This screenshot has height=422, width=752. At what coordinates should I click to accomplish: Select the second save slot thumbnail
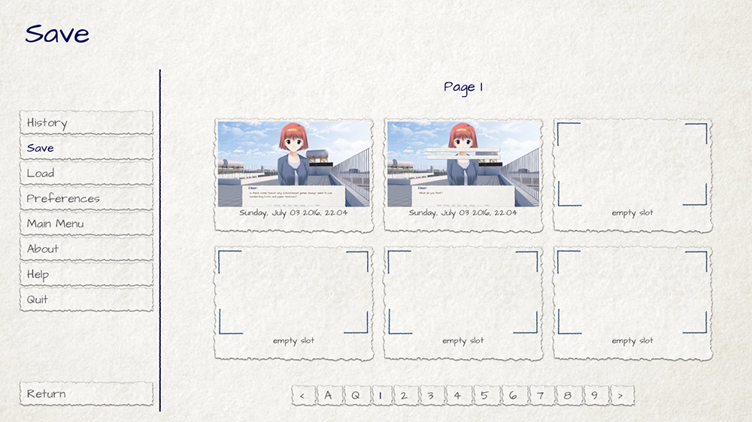pos(462,165)
